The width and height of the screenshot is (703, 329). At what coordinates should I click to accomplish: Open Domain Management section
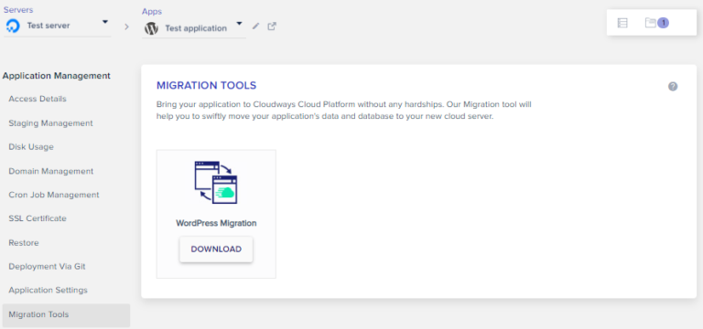tap(51, 171)
